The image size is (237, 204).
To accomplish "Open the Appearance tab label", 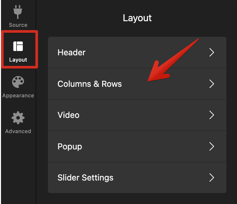I will pos(18,96).
